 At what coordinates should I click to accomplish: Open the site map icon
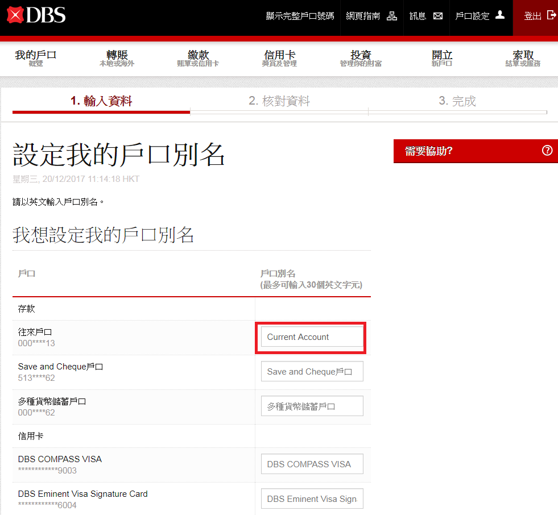tap(392, 16)
